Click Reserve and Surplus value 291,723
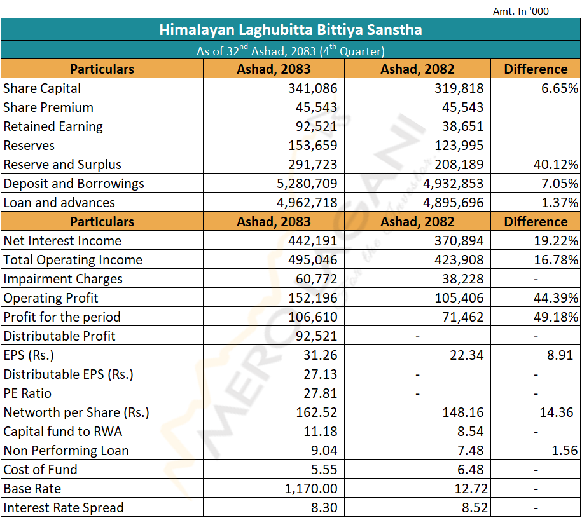This screenshot has height=518, width=582. (312, 165)
